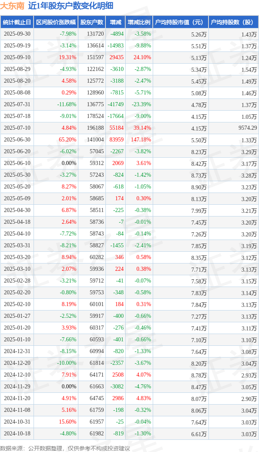Click the 65.20% price change value
Screen dimensions: 259x452
pos(67,140)
